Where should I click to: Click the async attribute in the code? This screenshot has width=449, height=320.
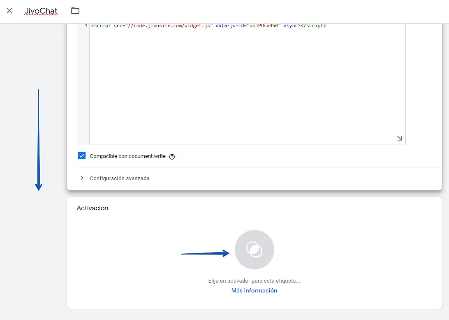coord(291,26)
